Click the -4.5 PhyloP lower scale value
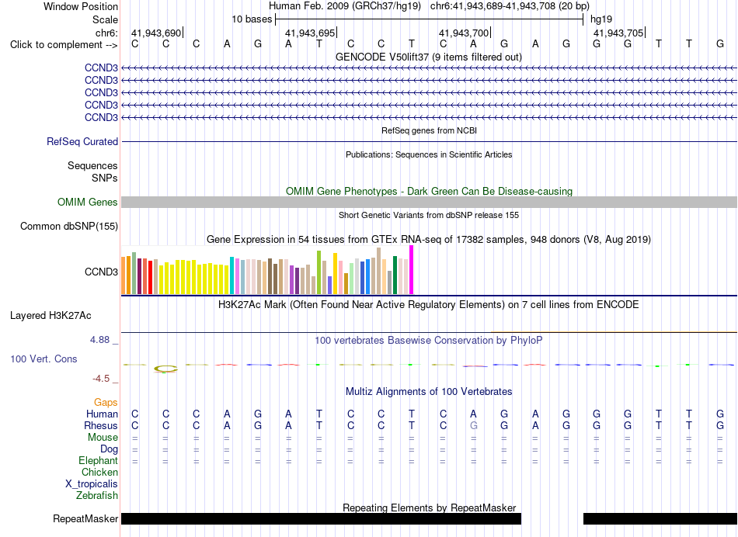This screenshot has width=738, height=537. [x=101, y=379]
